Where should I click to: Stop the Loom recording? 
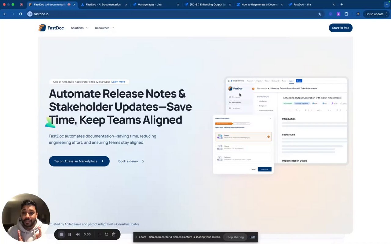61,234
